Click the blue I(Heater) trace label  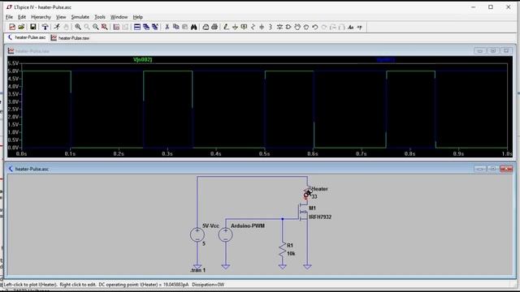coord(386,59)
